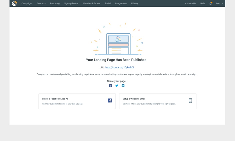Click the mobile phone icon in Welcome Email card
Viewport: 235px width, 141px height.
[x=190, y=100]
